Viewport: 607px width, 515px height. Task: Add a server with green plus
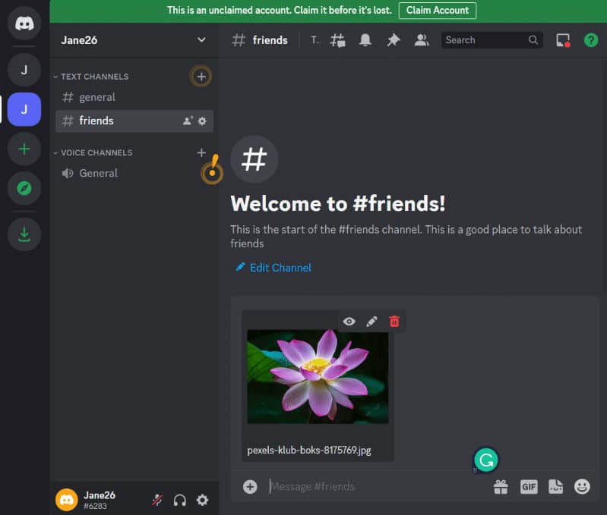[24, 149]
